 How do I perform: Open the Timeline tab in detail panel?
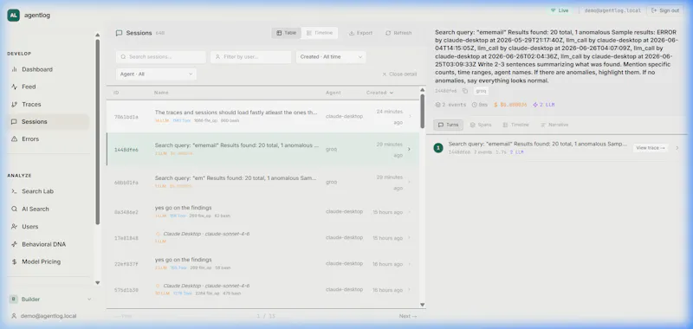[x=515, y=125]
